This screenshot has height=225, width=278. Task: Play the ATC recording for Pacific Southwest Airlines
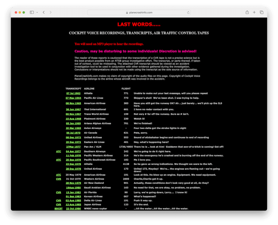point(59,160)
